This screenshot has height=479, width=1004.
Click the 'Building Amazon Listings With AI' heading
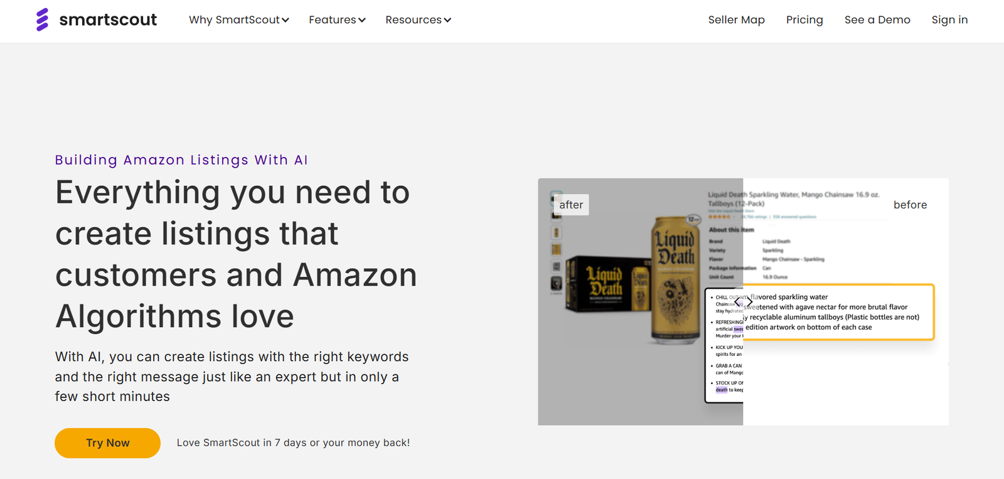coord(181,160)
